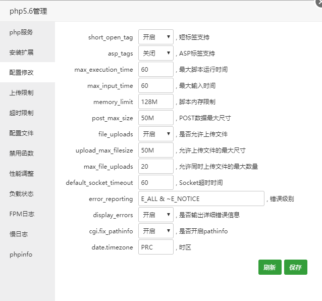Screen dimensions: 322x301
Task: Click the Socket超时时间 description text
Action: tap(201, 183)
